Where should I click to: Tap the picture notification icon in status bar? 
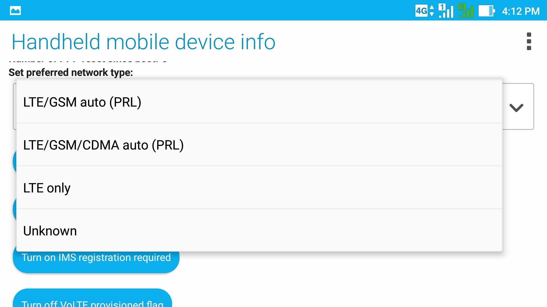(x=15, y=11)
